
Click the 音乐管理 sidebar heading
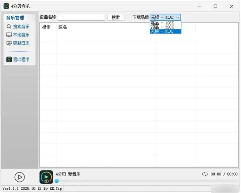coord(15,18)
